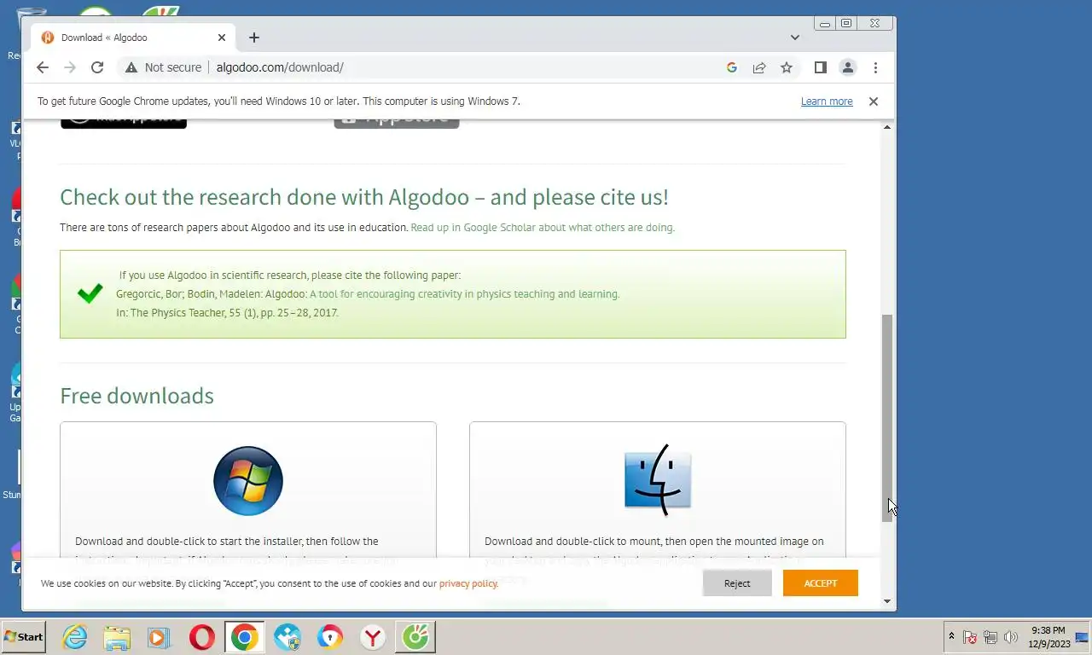Open the padlock browser icon in the taskbar

tap(330, 637)
